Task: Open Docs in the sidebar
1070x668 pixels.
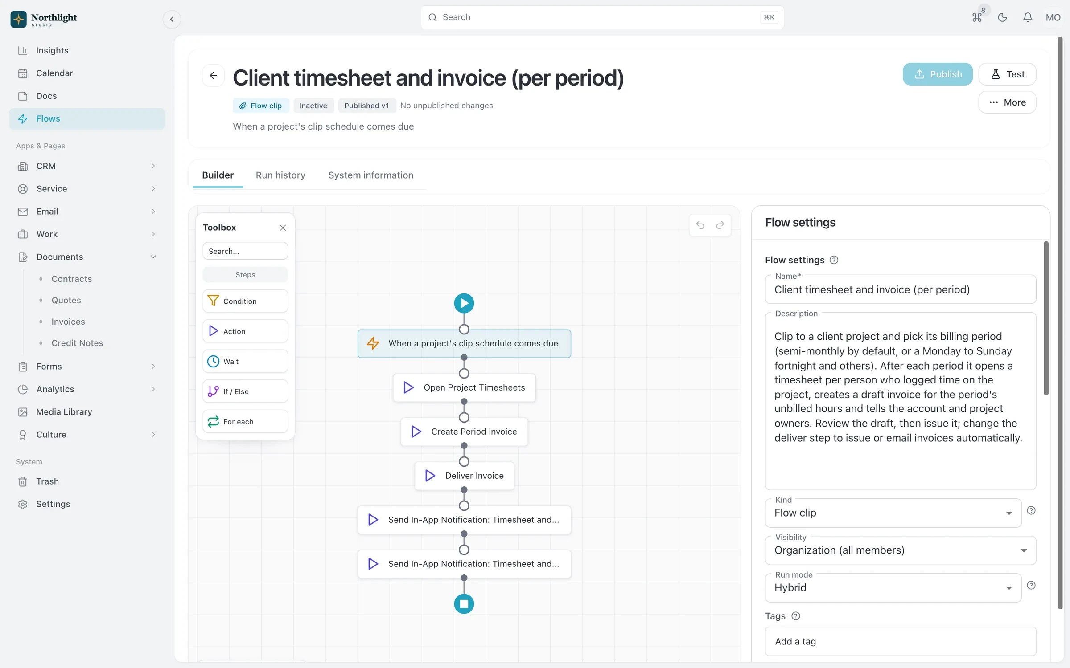Action: click(87, 96)
